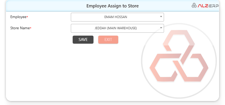Viewport: 225px width, 105px height.
Task: Click the SAVE button
Action: tap(83, 40)
